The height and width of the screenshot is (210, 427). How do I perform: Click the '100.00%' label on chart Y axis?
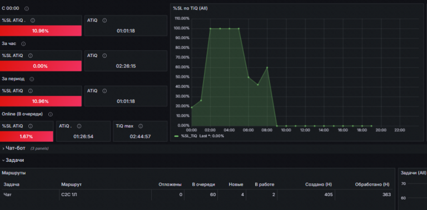(x=182, y=28)
